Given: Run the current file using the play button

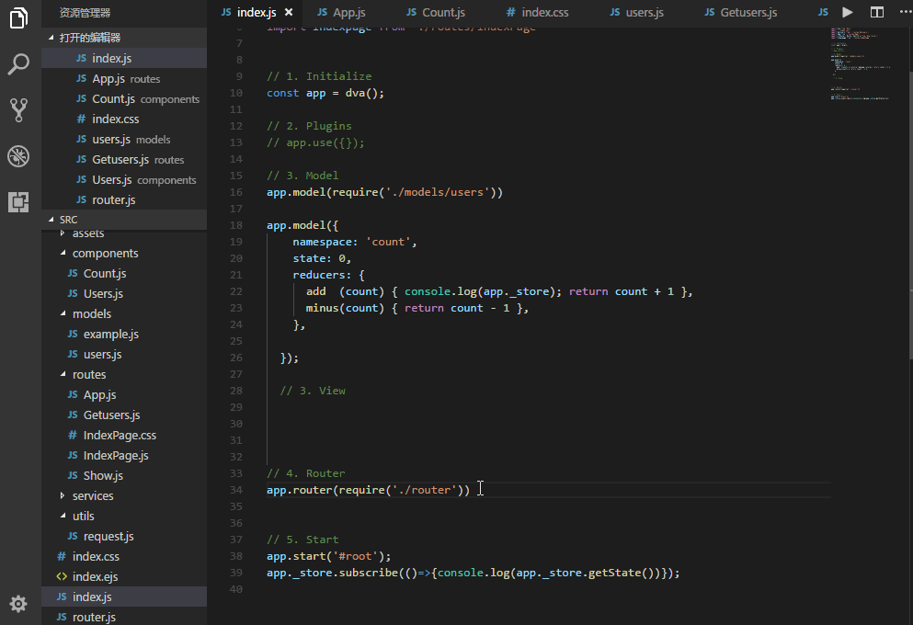Looking at the screenshot, I should tap(847, 13).
